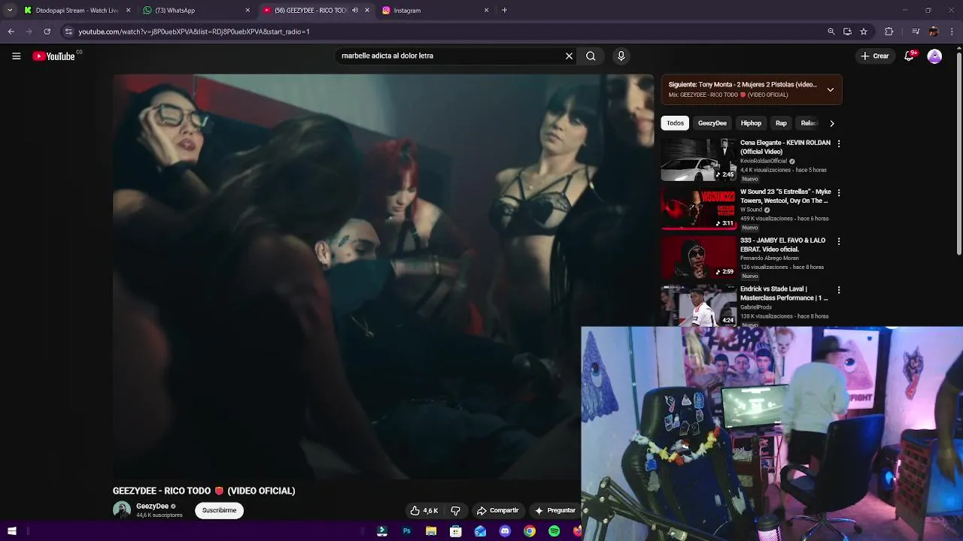
Task: Open the YouTube hamburger guide menu
Action: [x=16, y=56]
